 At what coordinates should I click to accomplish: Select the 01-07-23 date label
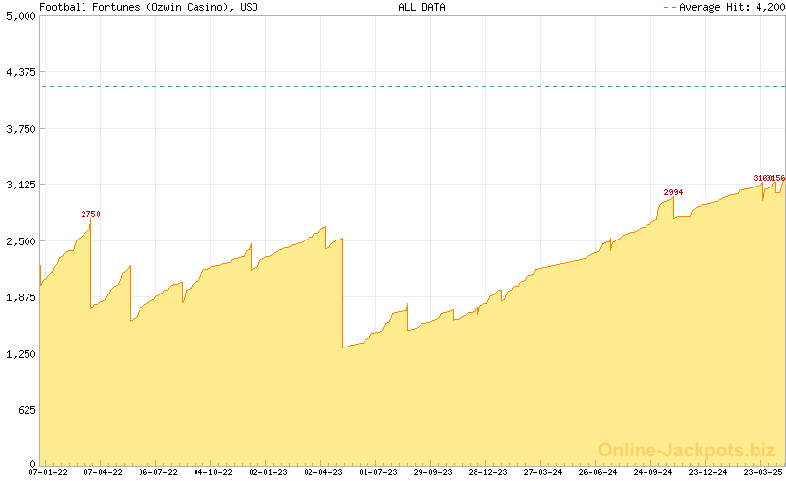pos(378,472)
